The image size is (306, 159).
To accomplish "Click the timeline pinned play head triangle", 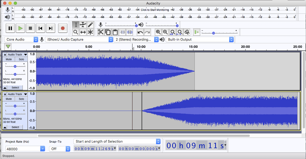I will pos(8,47).
